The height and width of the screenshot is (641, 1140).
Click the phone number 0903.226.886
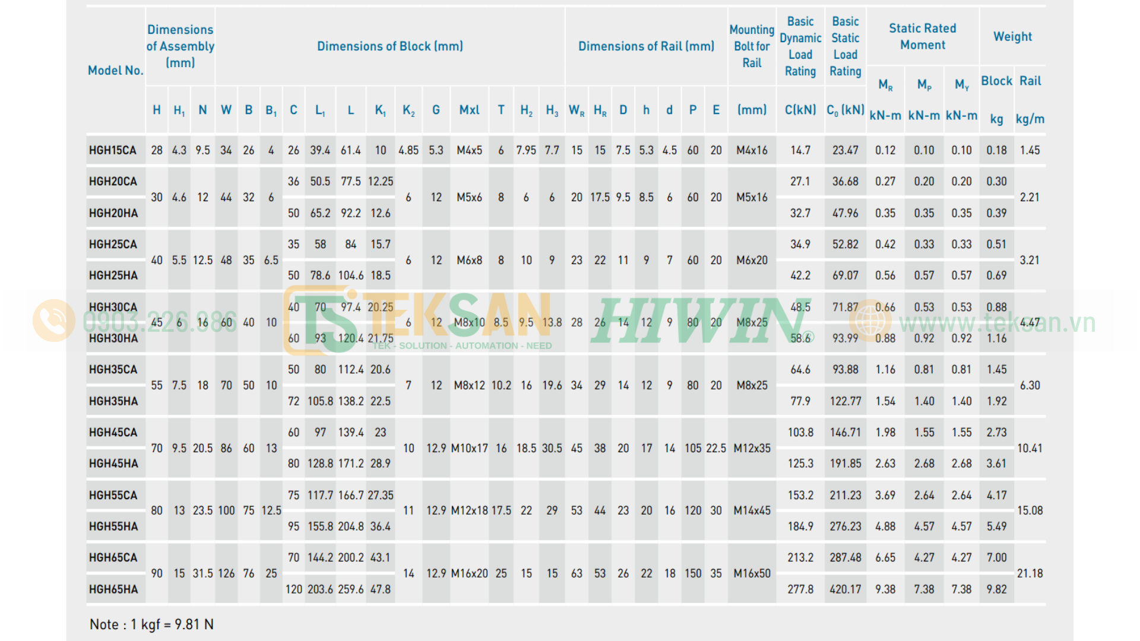(160, 322)
